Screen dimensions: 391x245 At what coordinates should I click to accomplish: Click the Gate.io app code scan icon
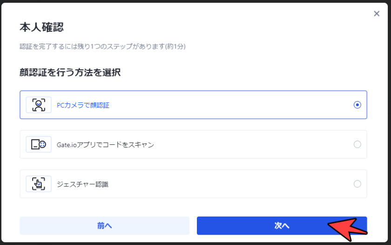(39, 144)
